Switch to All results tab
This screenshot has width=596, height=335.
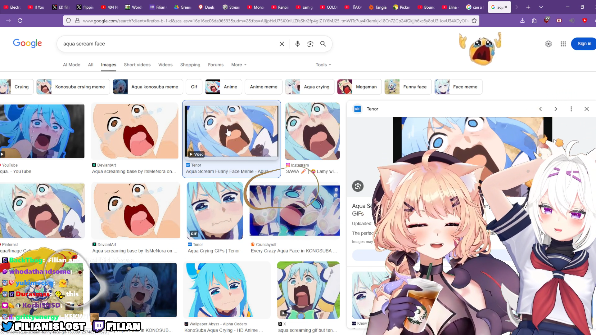point(91,65)
